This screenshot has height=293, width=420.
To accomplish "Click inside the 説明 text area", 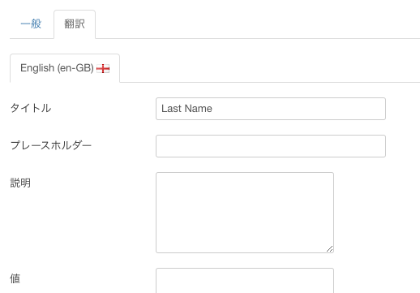I will (x=245, y=213).
